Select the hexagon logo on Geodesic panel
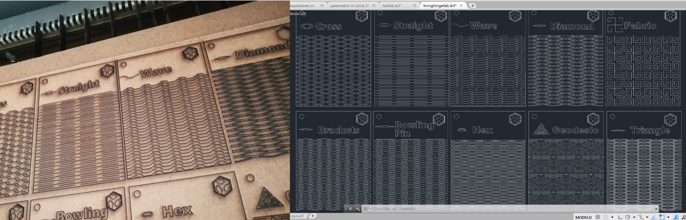The height and width of the screenshot is (220, 686). [593, 119]
